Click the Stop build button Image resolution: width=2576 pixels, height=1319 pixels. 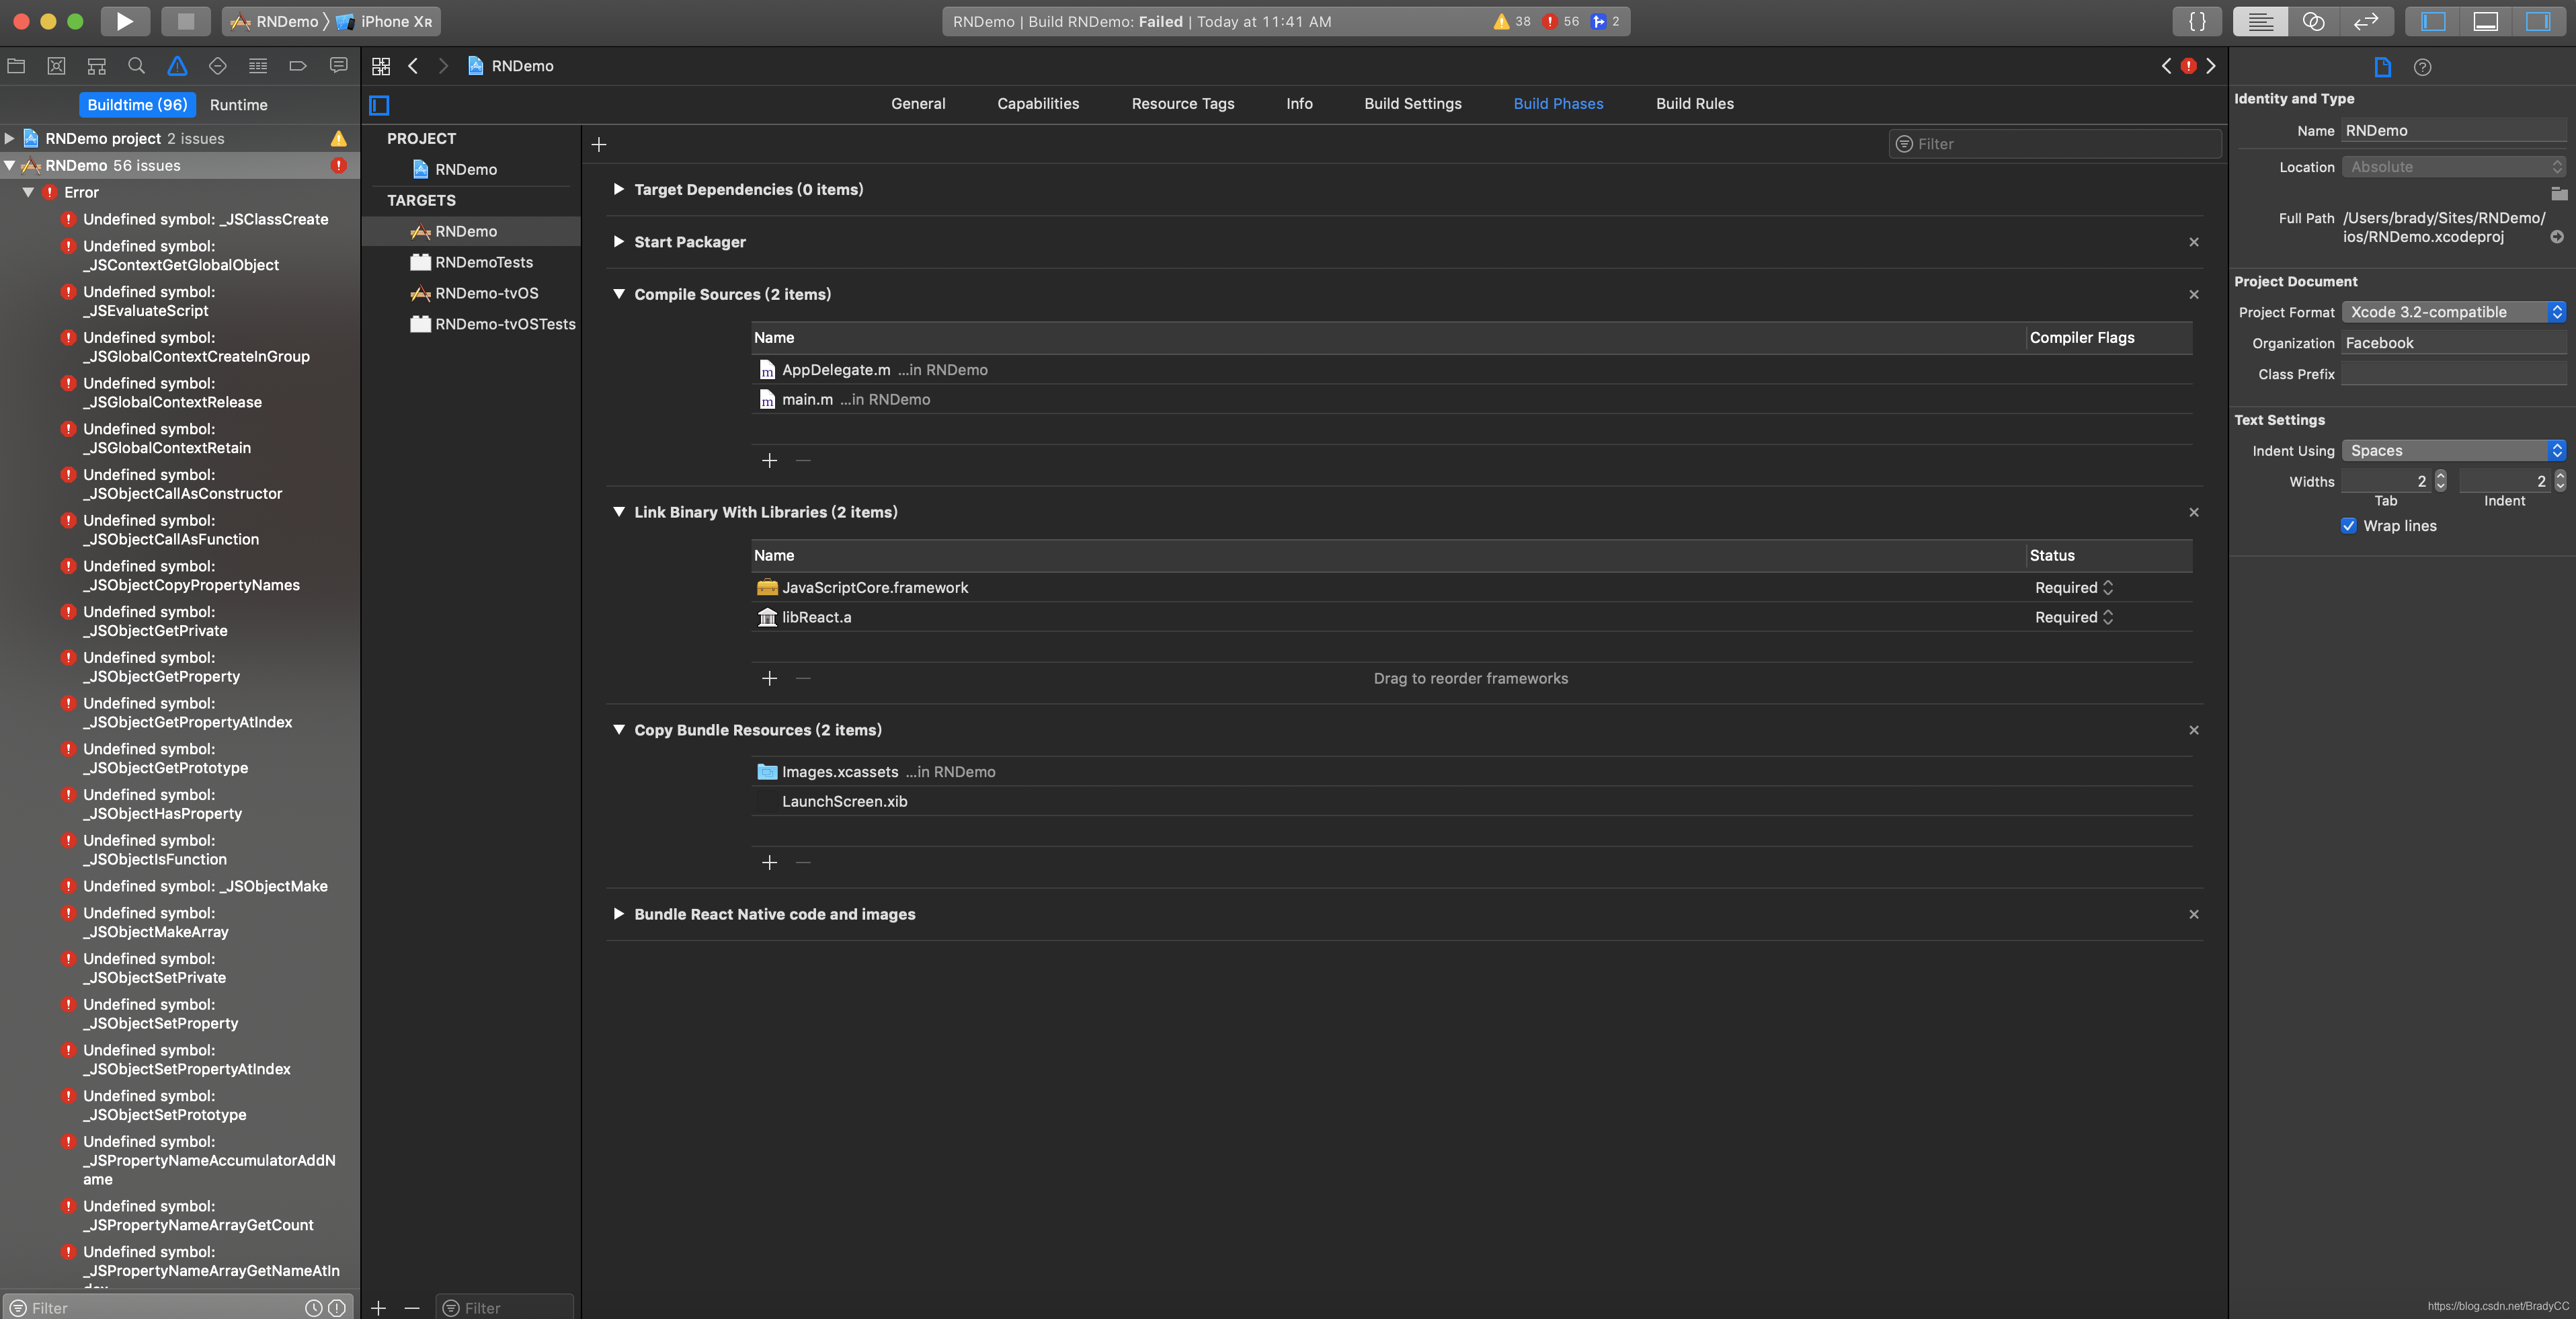coord(185,21)
